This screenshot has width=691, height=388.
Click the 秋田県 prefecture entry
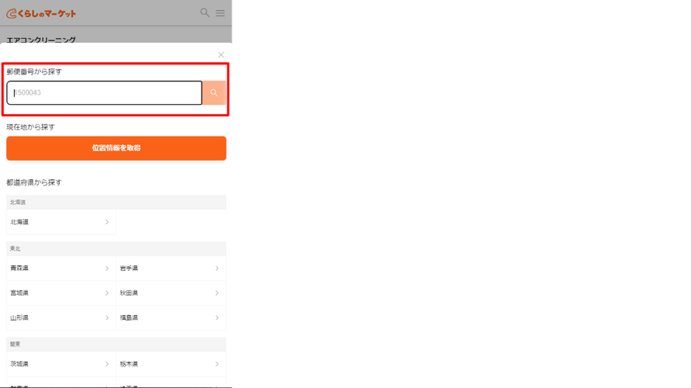pos(171,293)
